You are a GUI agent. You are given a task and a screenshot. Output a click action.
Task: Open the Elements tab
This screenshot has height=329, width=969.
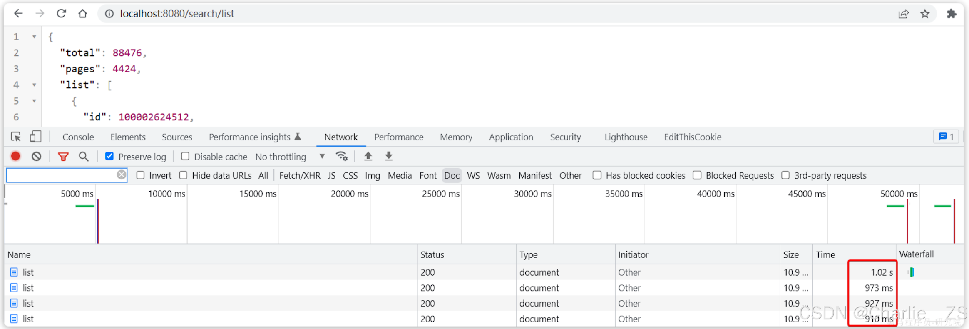tap(128, 137)
